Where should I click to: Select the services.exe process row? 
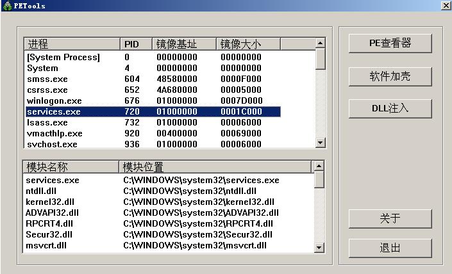click(153, 111)
